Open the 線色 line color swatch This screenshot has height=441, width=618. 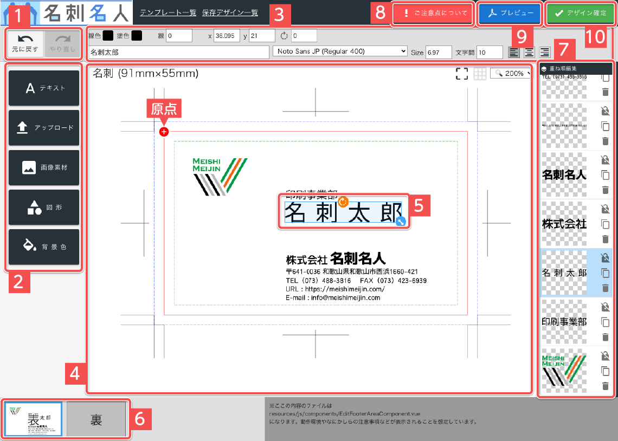(108, 36)
